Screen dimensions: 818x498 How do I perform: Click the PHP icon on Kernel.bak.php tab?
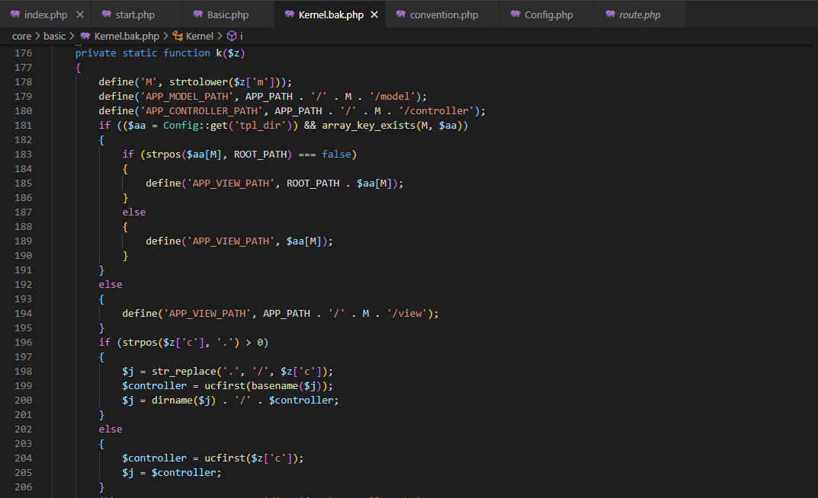click(x=290, y=14)
